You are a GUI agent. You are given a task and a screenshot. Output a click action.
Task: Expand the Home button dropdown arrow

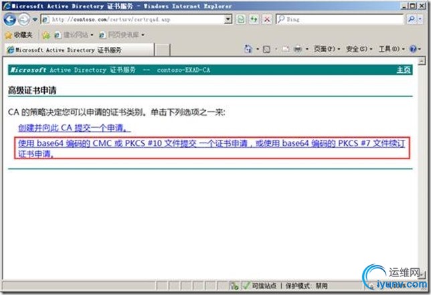pos(258,50)
